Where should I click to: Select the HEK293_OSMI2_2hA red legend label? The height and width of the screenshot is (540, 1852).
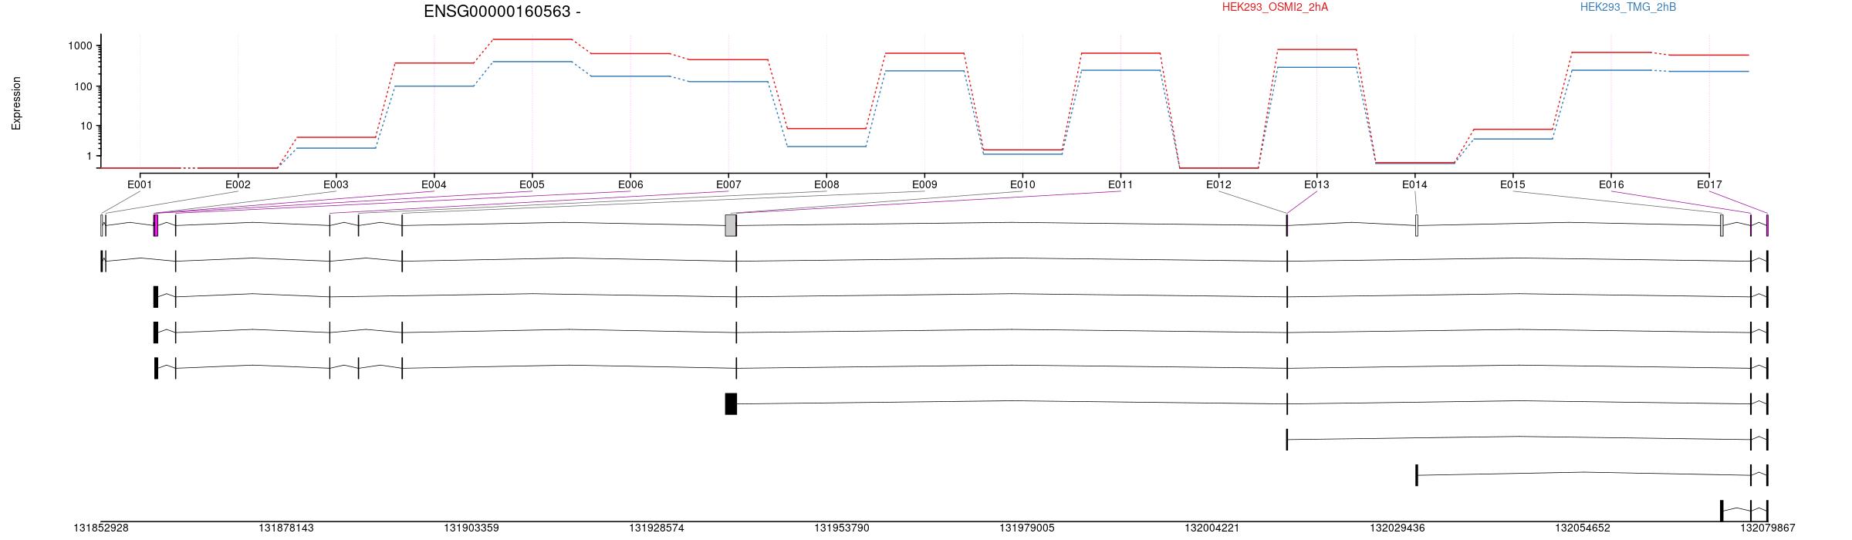1275,7
